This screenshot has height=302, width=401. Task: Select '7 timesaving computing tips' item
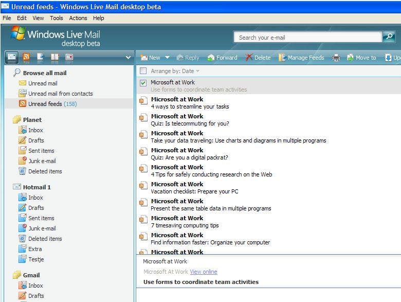[269, 221]
